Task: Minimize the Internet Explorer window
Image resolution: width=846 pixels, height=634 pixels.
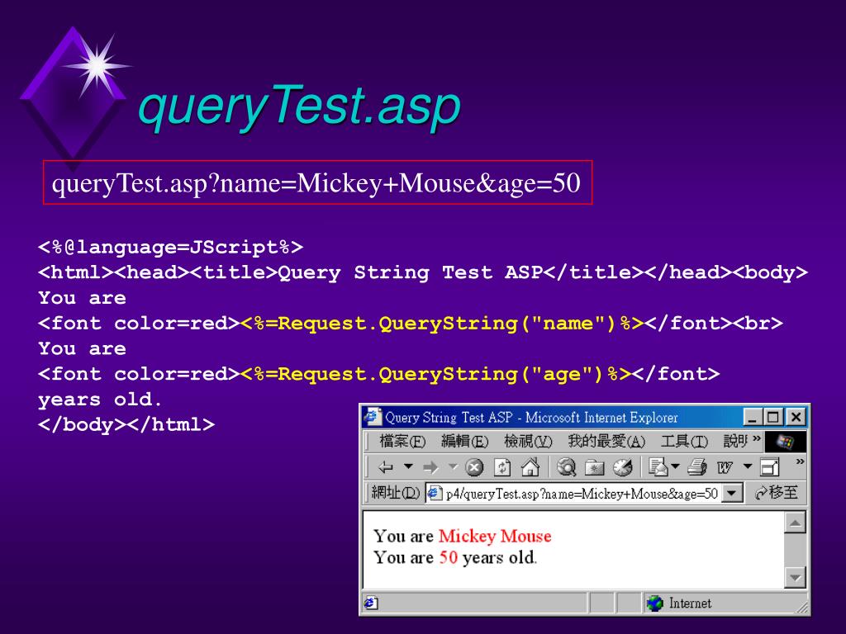Action: tap(753, 417)
